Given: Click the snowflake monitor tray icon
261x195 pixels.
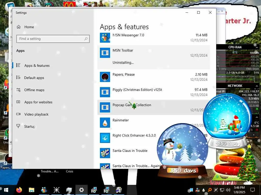Looking at the screenshot, I should tap(190, 190).
